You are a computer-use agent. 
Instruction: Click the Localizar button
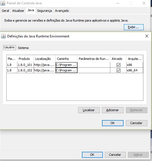coord(89,110)
